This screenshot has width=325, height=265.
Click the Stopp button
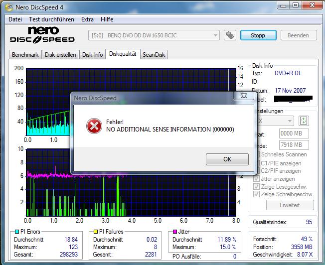258,35
